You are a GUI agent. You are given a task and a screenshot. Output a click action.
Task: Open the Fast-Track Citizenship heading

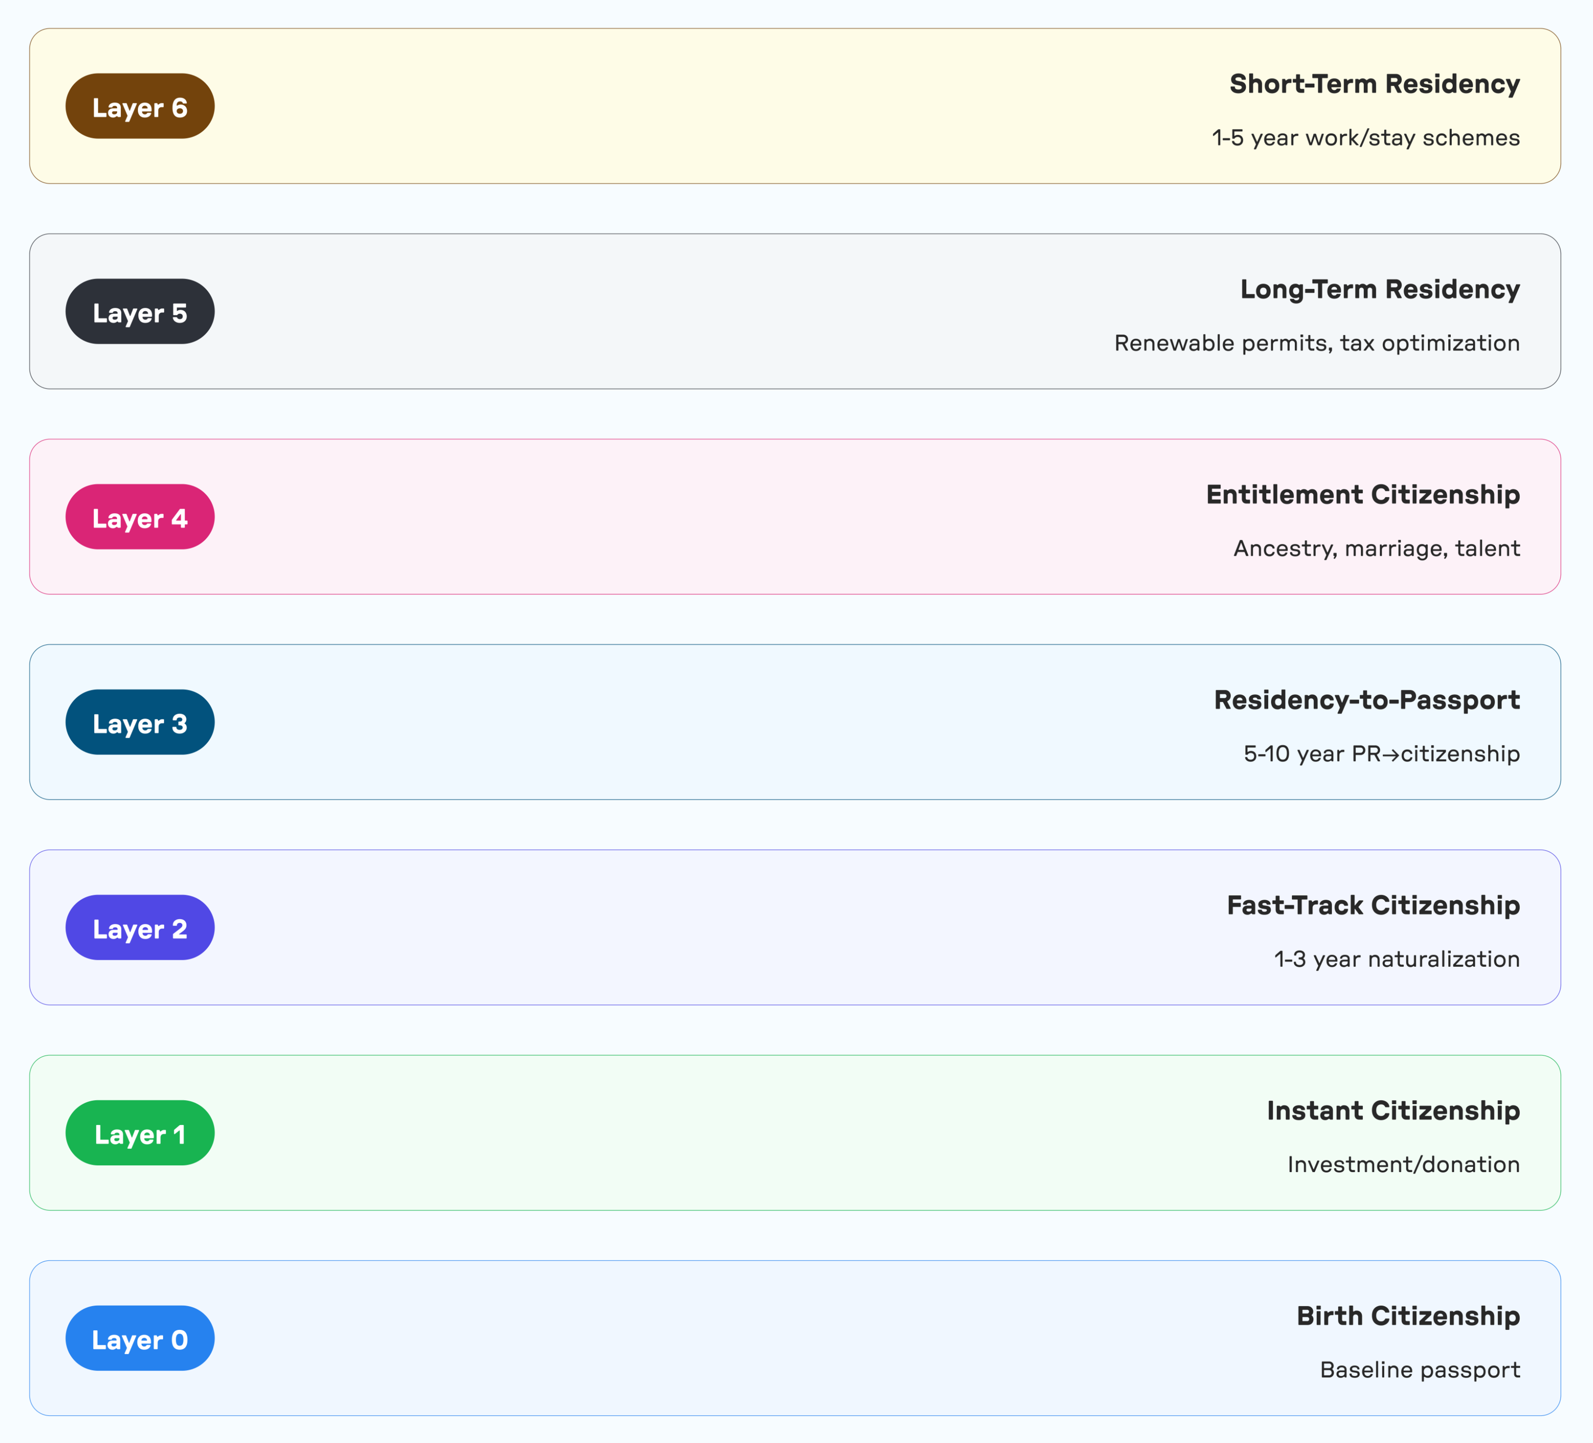coord(1373,906)
